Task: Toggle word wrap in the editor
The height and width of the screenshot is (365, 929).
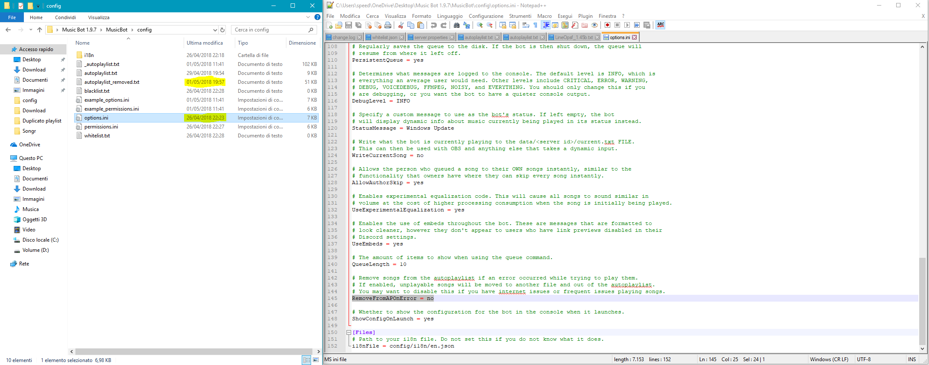Action: pos(526,25)
